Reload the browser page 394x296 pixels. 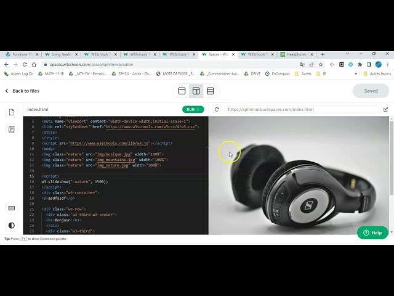25,64
